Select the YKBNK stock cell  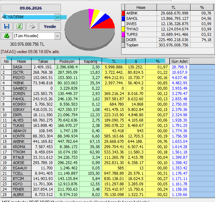click(x=21, y=83)
